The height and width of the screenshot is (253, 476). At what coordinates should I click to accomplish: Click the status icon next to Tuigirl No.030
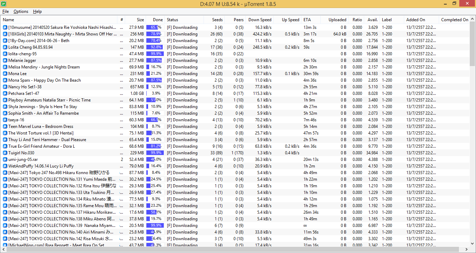(5, 153)
